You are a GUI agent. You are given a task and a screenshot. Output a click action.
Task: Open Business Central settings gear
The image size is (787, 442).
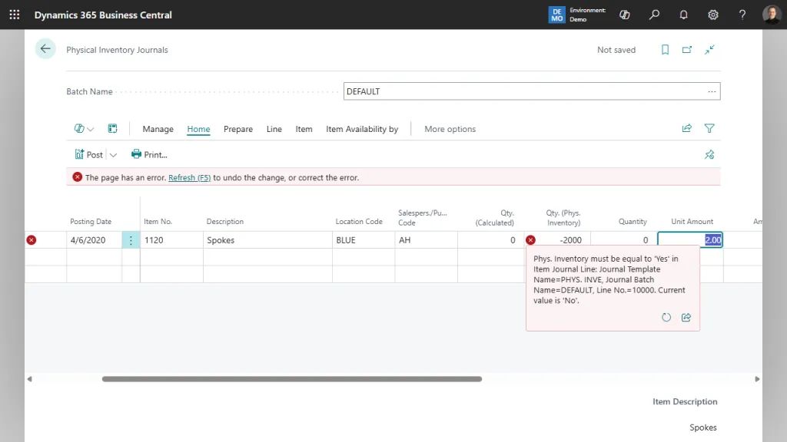click(712, 15)
